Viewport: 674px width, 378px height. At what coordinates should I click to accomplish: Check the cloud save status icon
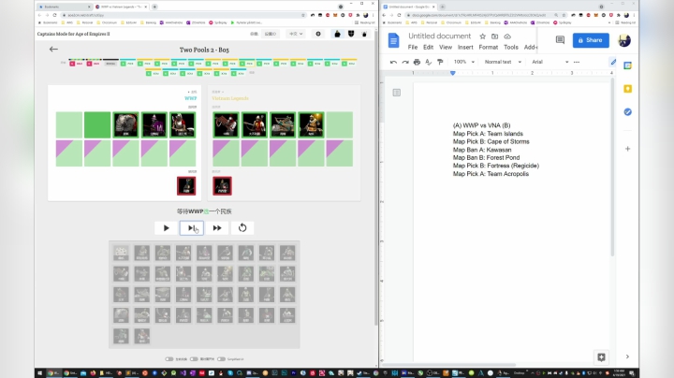507,36
